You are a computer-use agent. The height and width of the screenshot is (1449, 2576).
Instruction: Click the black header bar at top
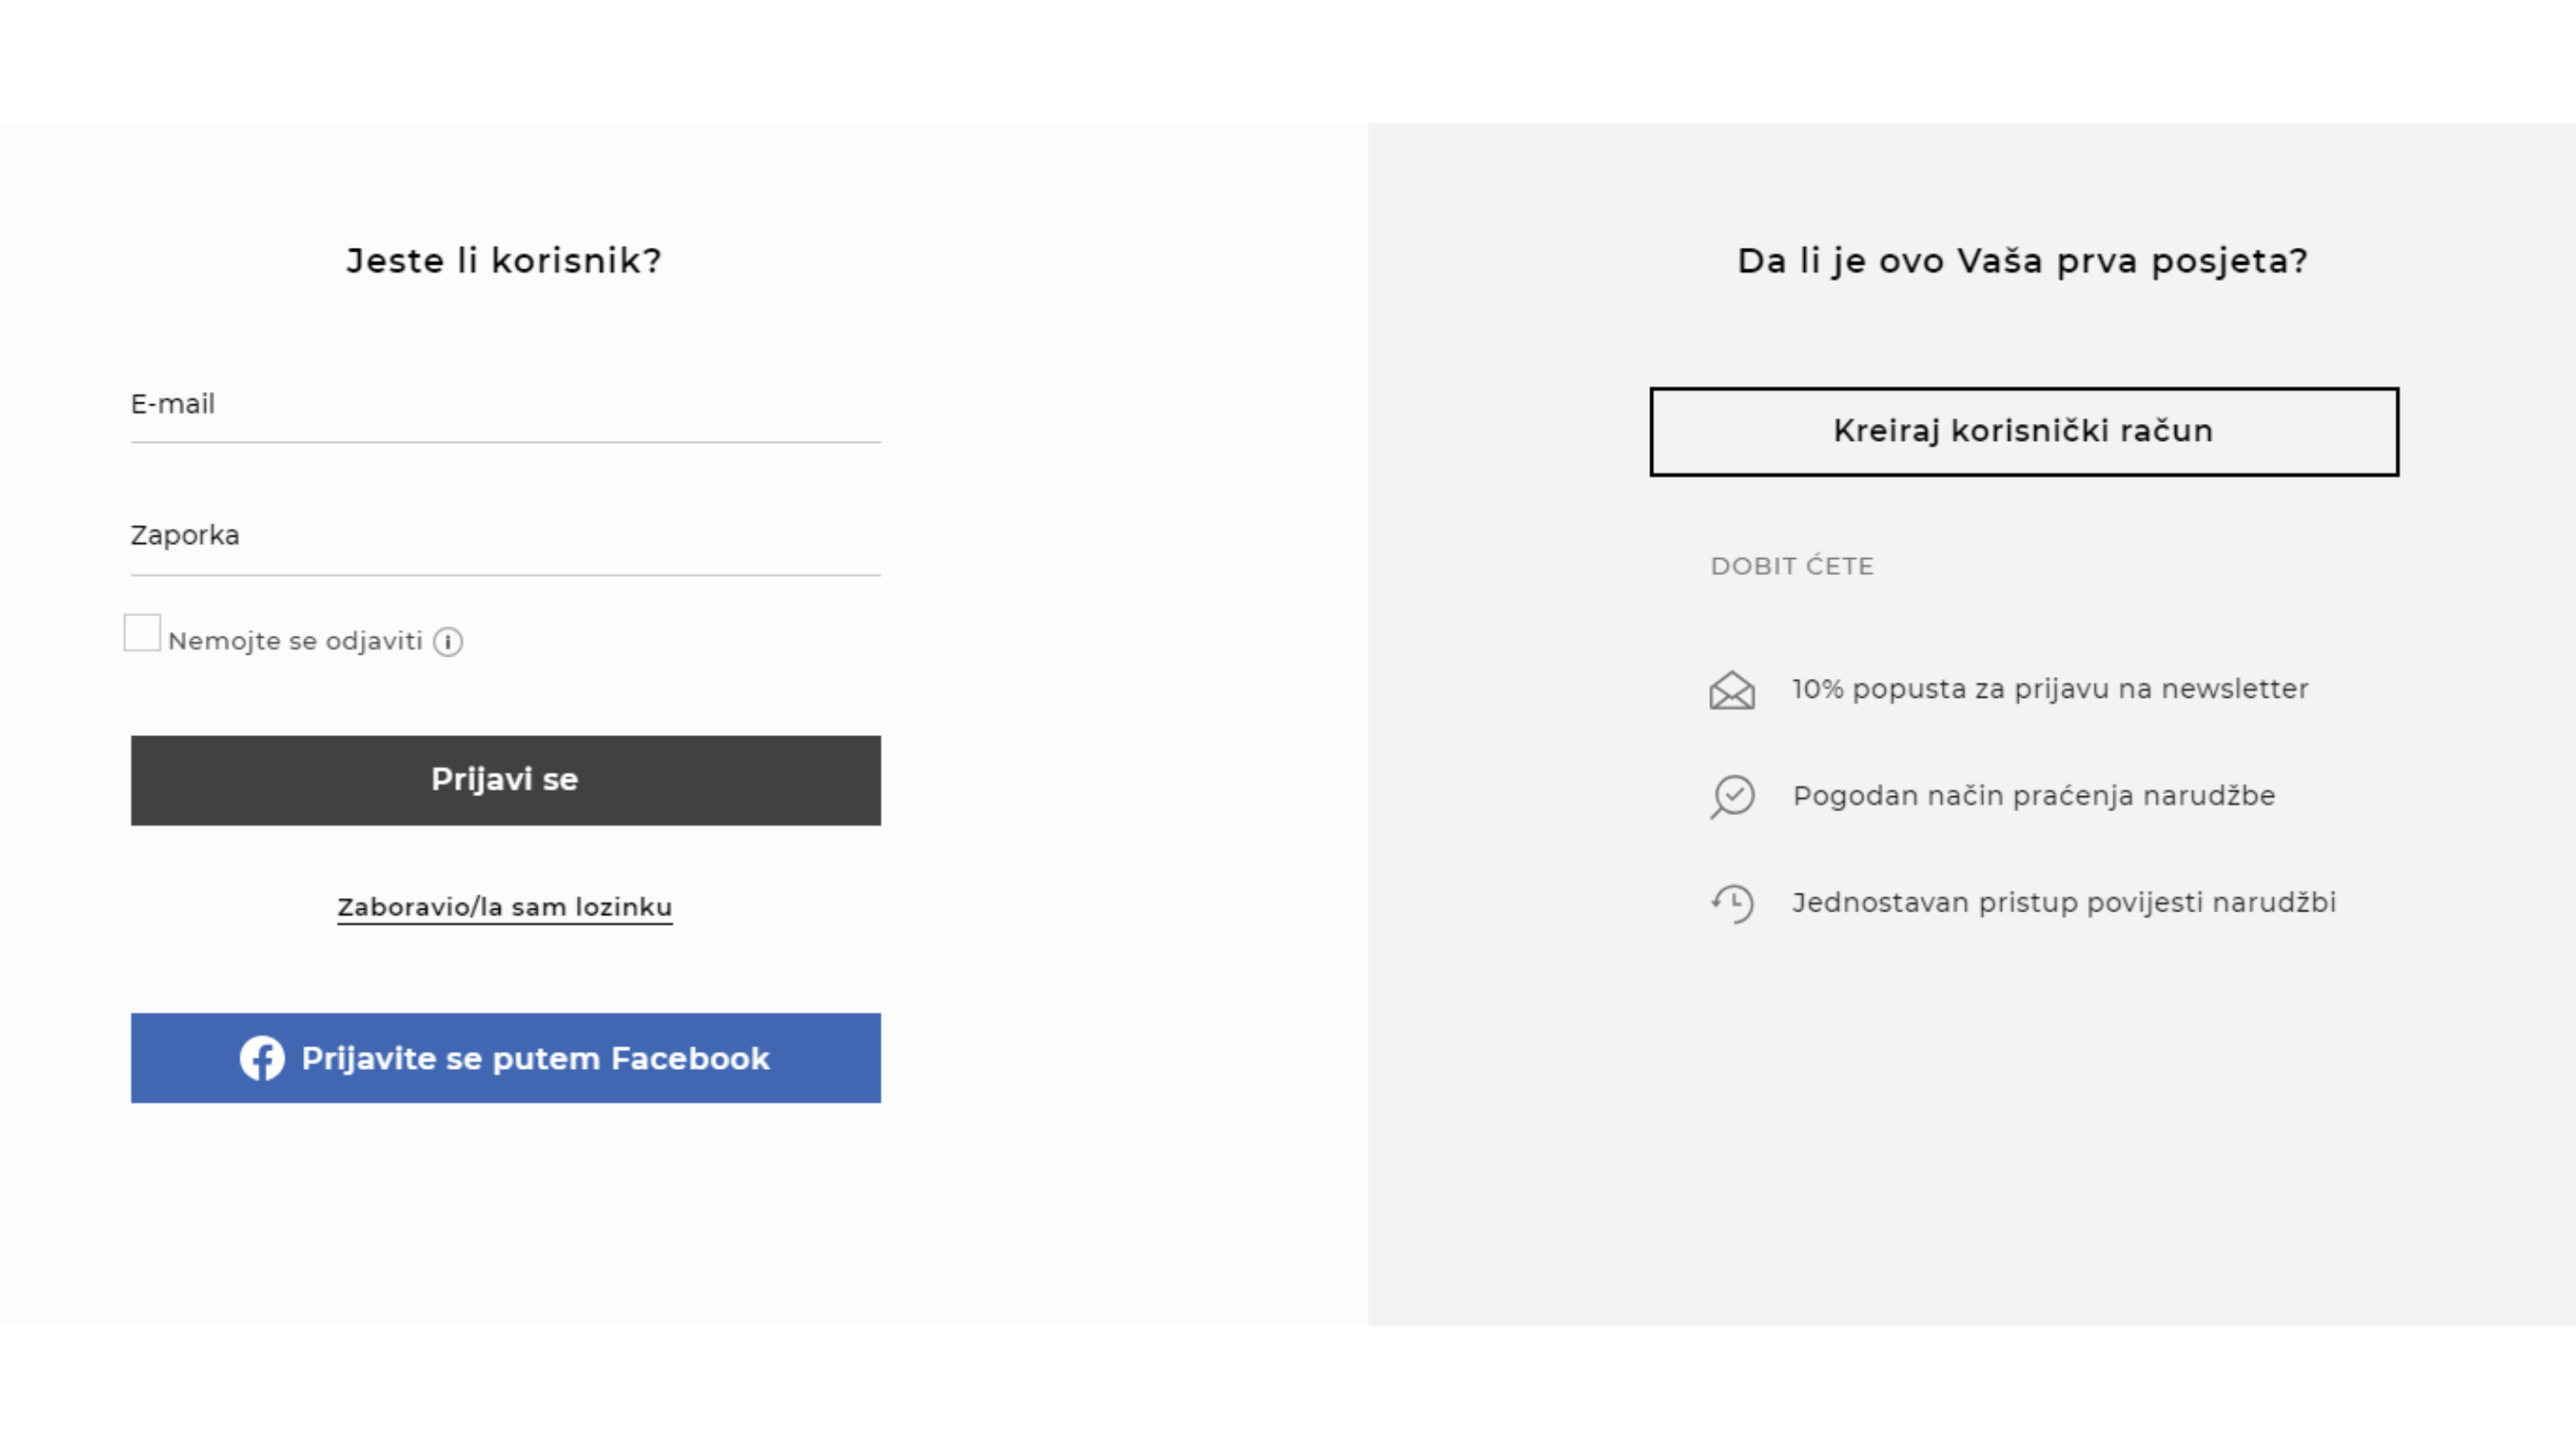[x=1288, y=60]
